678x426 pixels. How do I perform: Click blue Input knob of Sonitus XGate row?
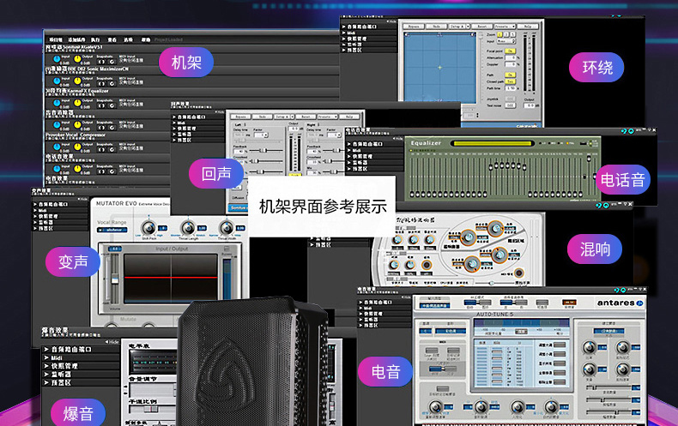(57, 59)
